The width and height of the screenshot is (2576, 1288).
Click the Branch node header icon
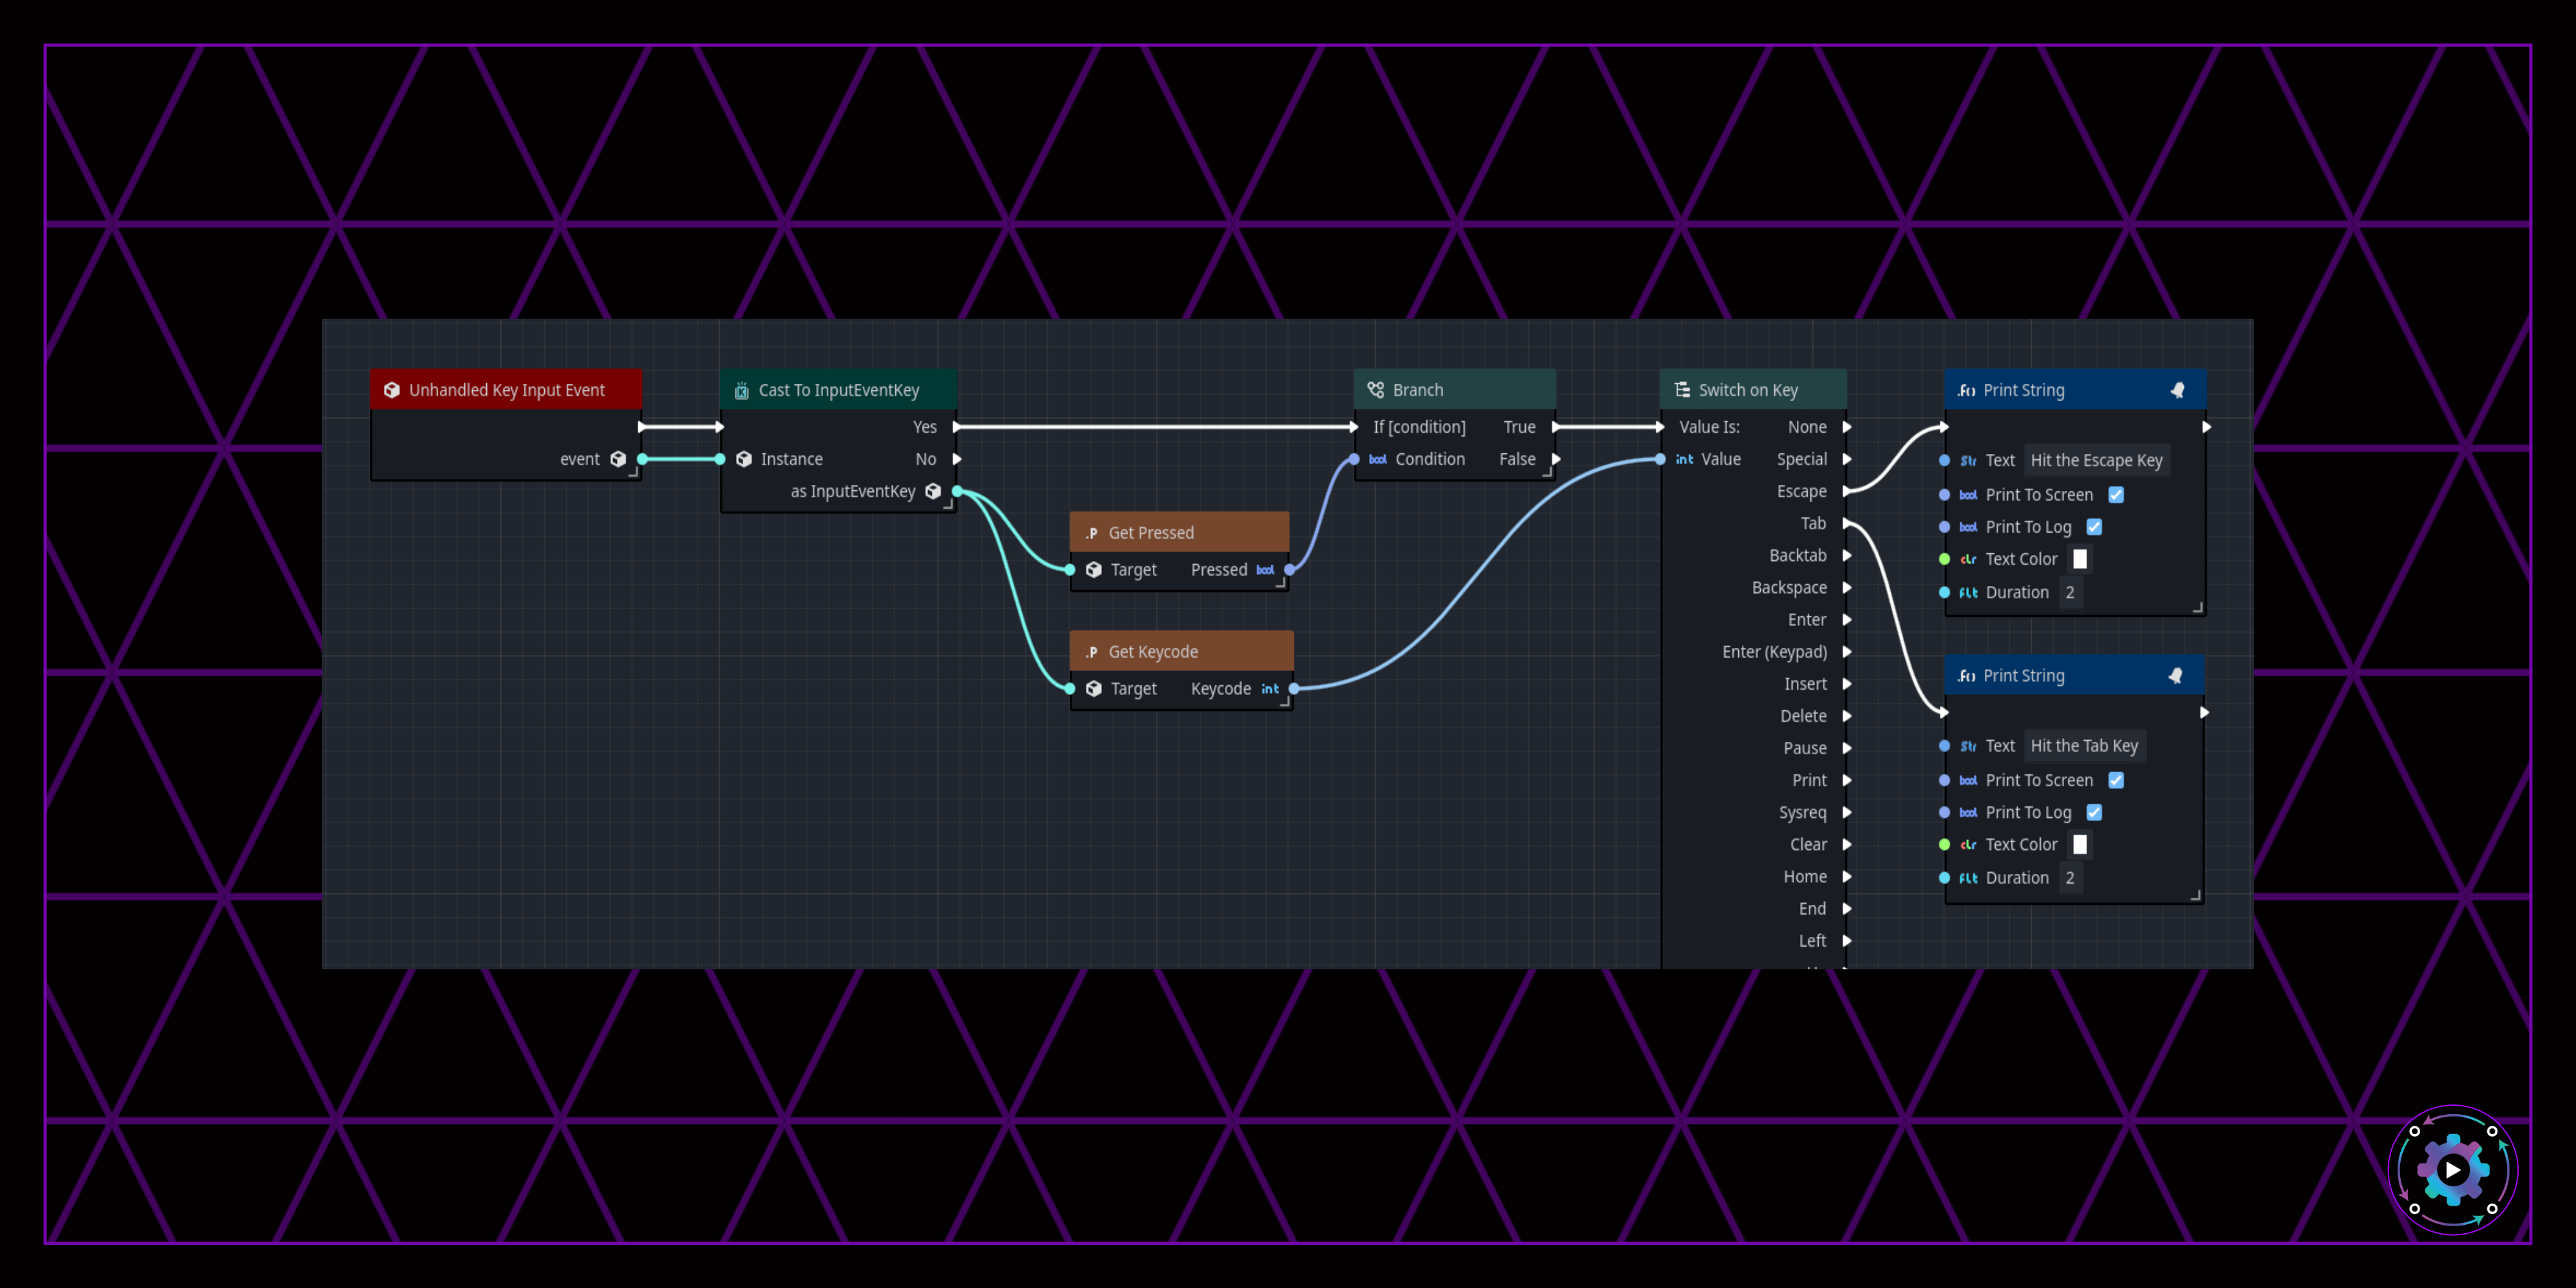[x=1376, y=390]
